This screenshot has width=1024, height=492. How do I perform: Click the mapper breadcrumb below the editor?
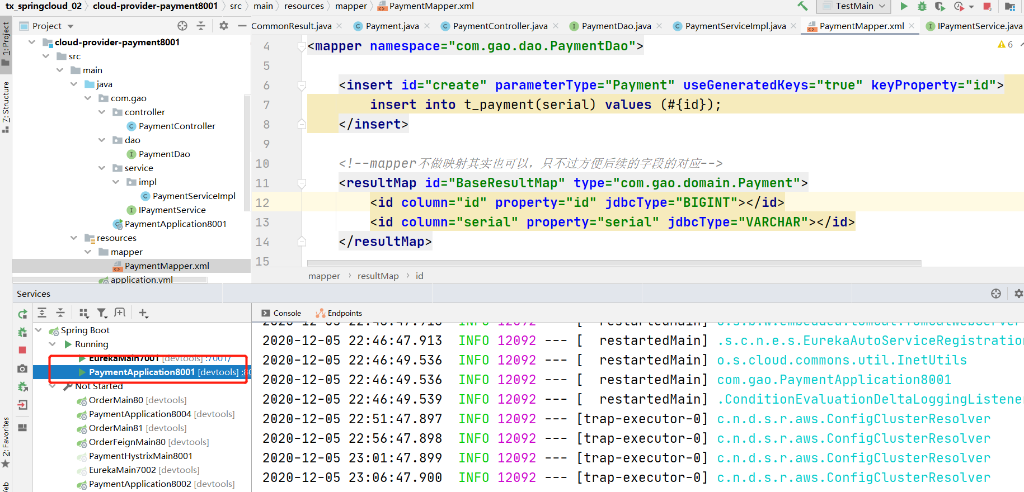pyautogui.click(x=324, y=276)
